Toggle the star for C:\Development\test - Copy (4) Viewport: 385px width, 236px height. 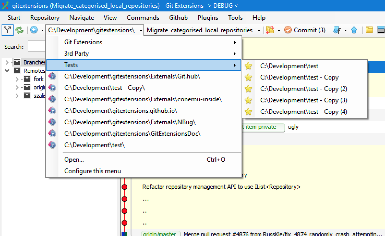tap(248, 112)
